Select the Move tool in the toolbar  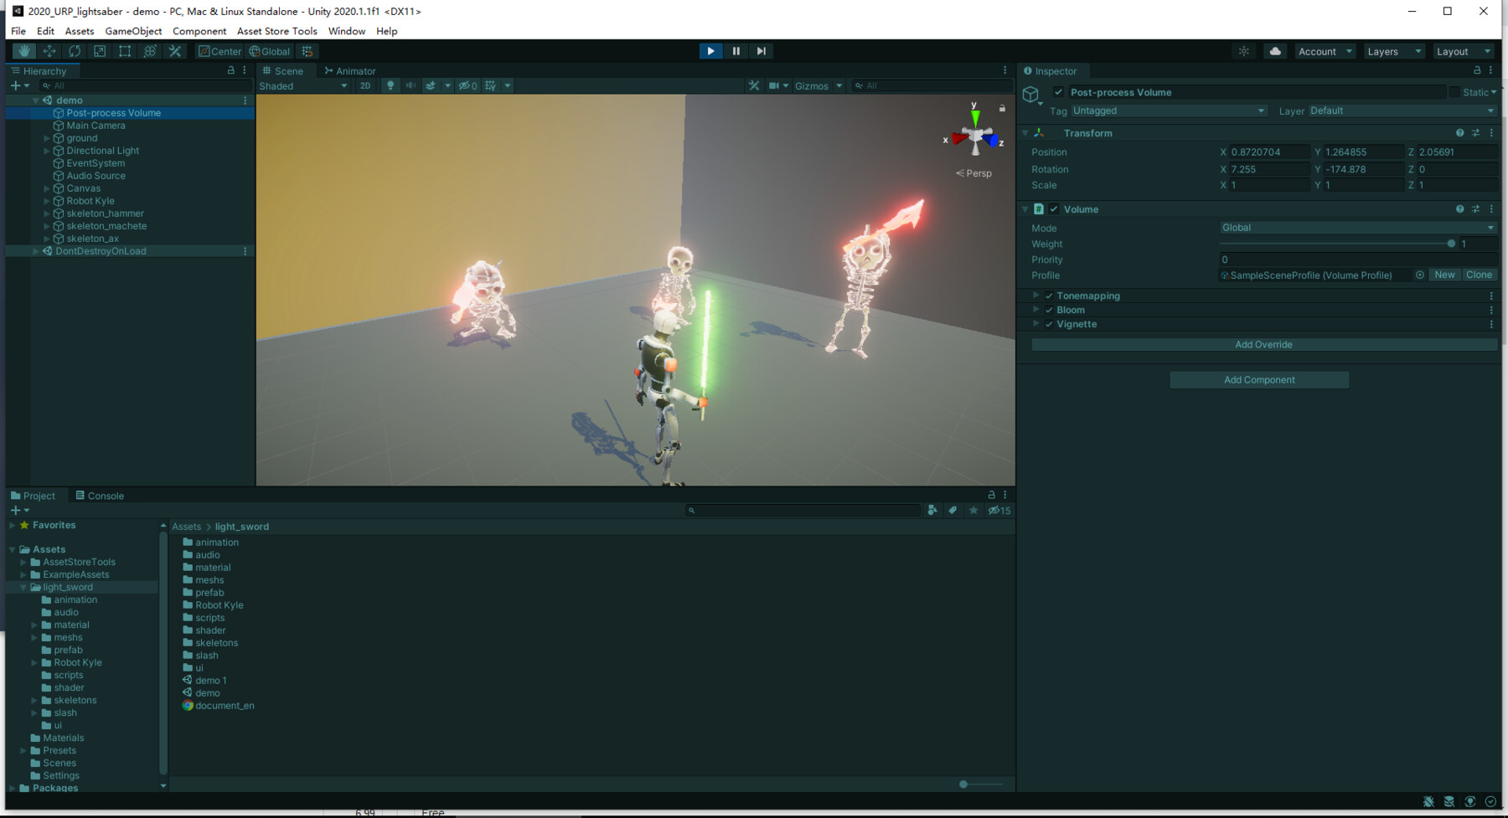tap(49, 50)
